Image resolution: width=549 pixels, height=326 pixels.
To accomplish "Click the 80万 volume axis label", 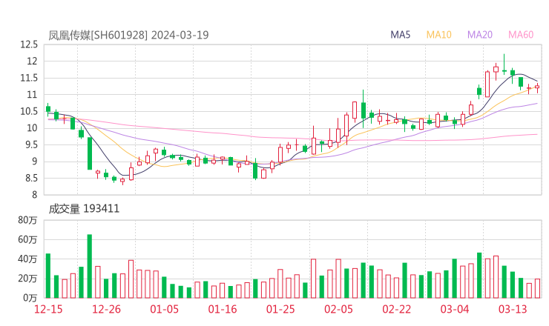I will pos(27,220).
